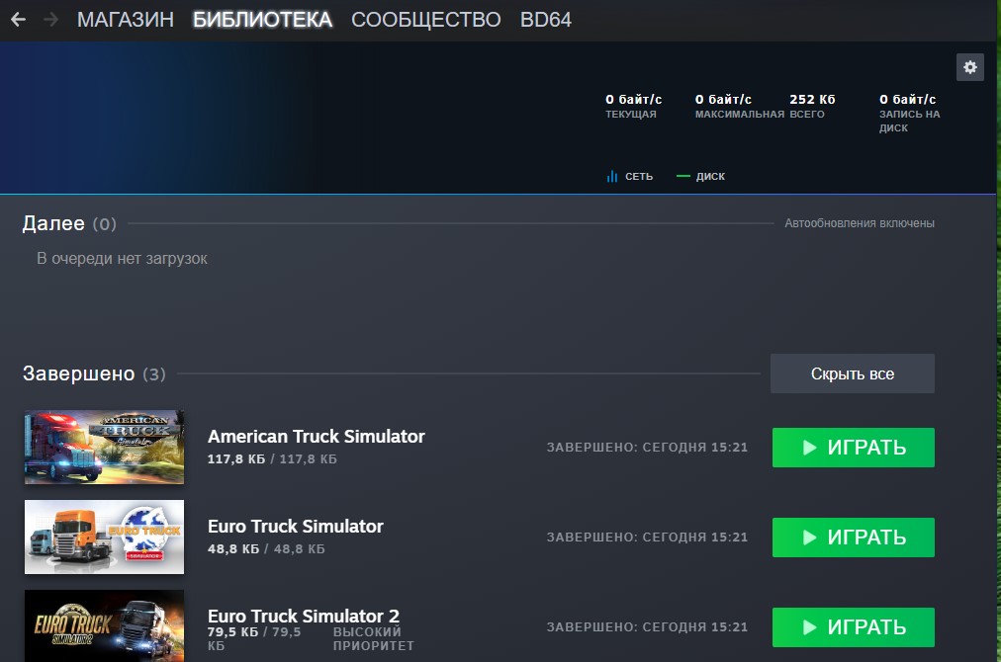The width and height of the screenshot is (1001, 662).
Task: Switch to the БИБЛИОТЕКА tab
Action: tap(262, 20)
